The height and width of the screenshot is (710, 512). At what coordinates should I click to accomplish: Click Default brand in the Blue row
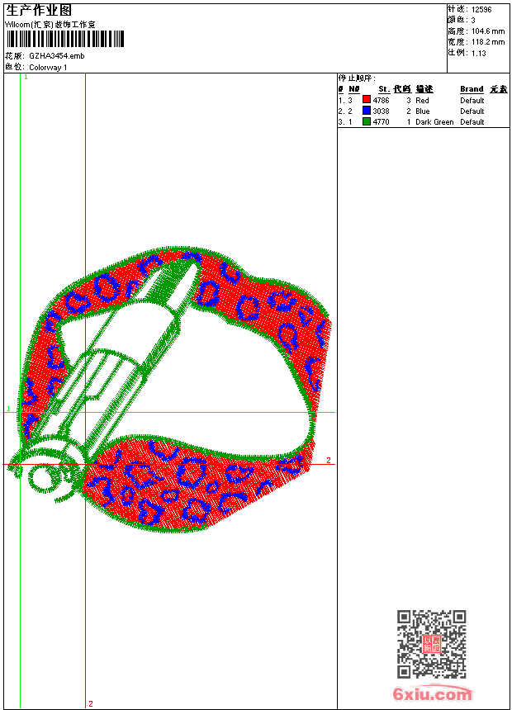tap(472, 111)
